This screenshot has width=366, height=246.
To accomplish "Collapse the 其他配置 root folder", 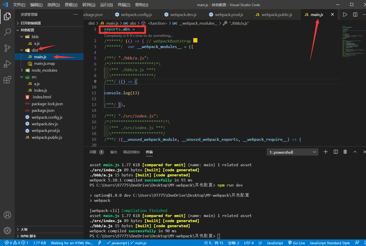I will point(49,30).
